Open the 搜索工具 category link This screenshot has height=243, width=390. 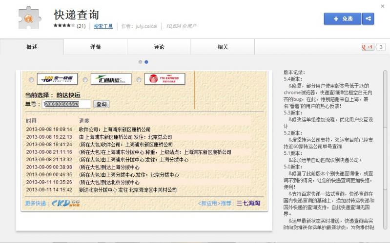[103, 26]
